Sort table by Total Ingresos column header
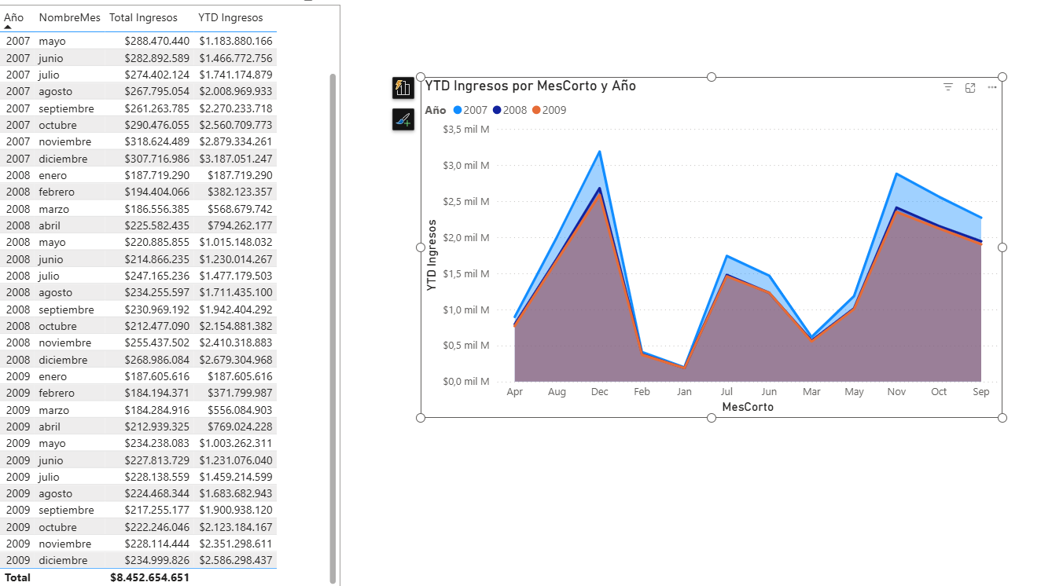 [143, 17]
